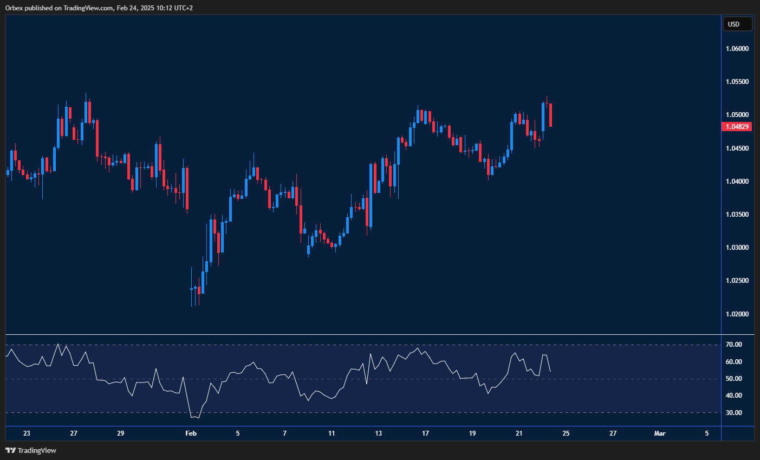Toggle the 70.00 overbought level line

[x=358, y=344]
